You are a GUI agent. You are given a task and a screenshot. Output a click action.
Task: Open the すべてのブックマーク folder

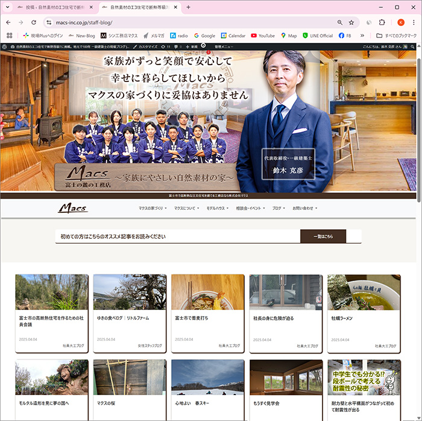pyautogui.click(x=397, y=36)
